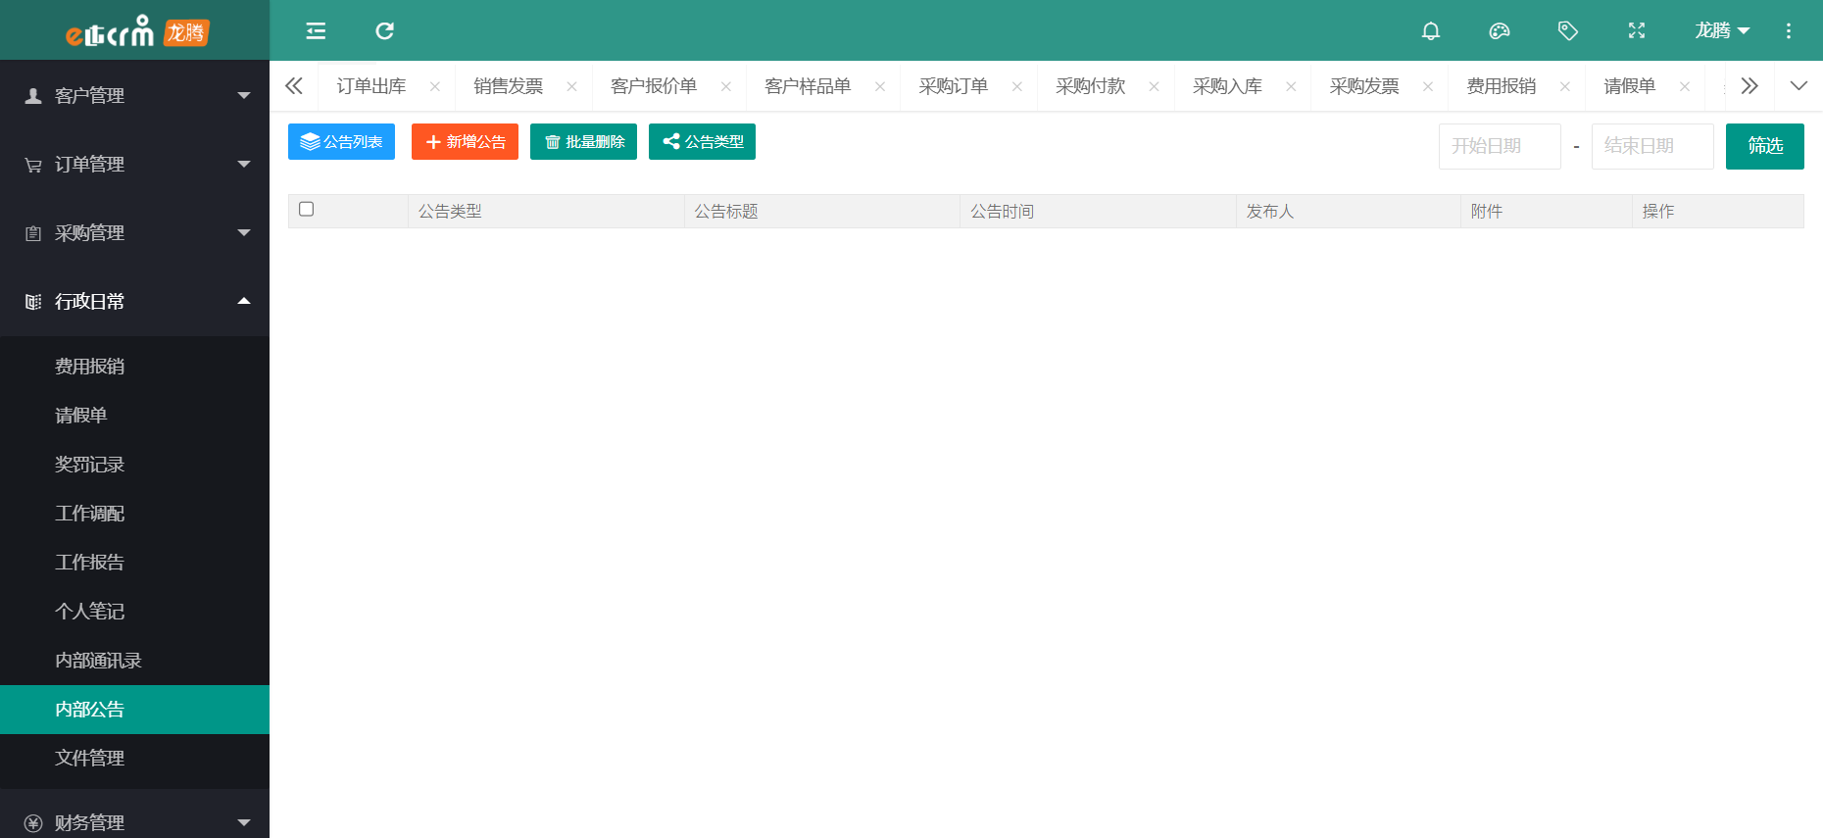Collapse the sidebar with the menu toggle icon
Image resolution: width=1823 pixels, height=838 pixels.
pos(316,31)
